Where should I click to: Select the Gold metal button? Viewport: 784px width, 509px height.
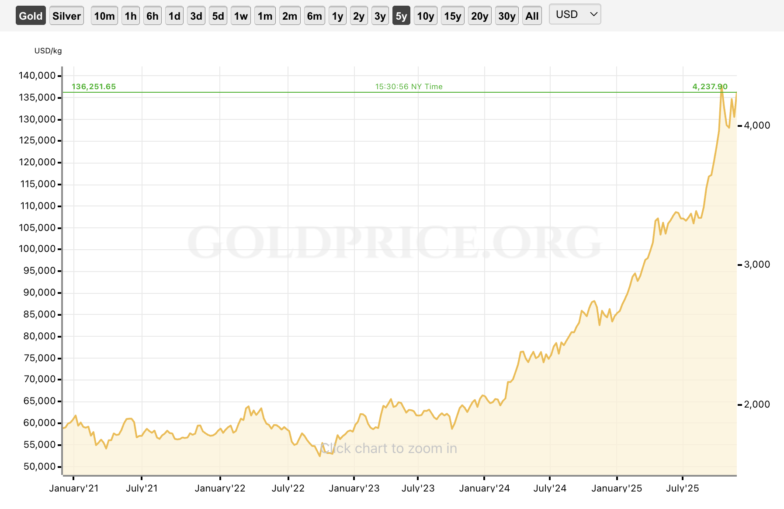pos(30,15)
